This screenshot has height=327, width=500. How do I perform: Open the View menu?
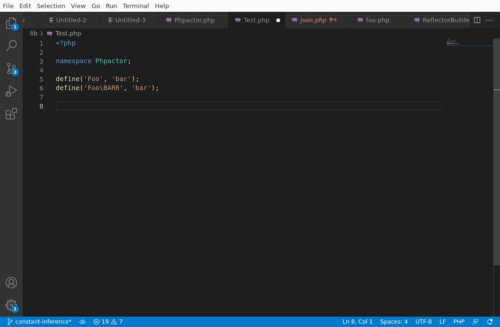(x=78, y=6)
